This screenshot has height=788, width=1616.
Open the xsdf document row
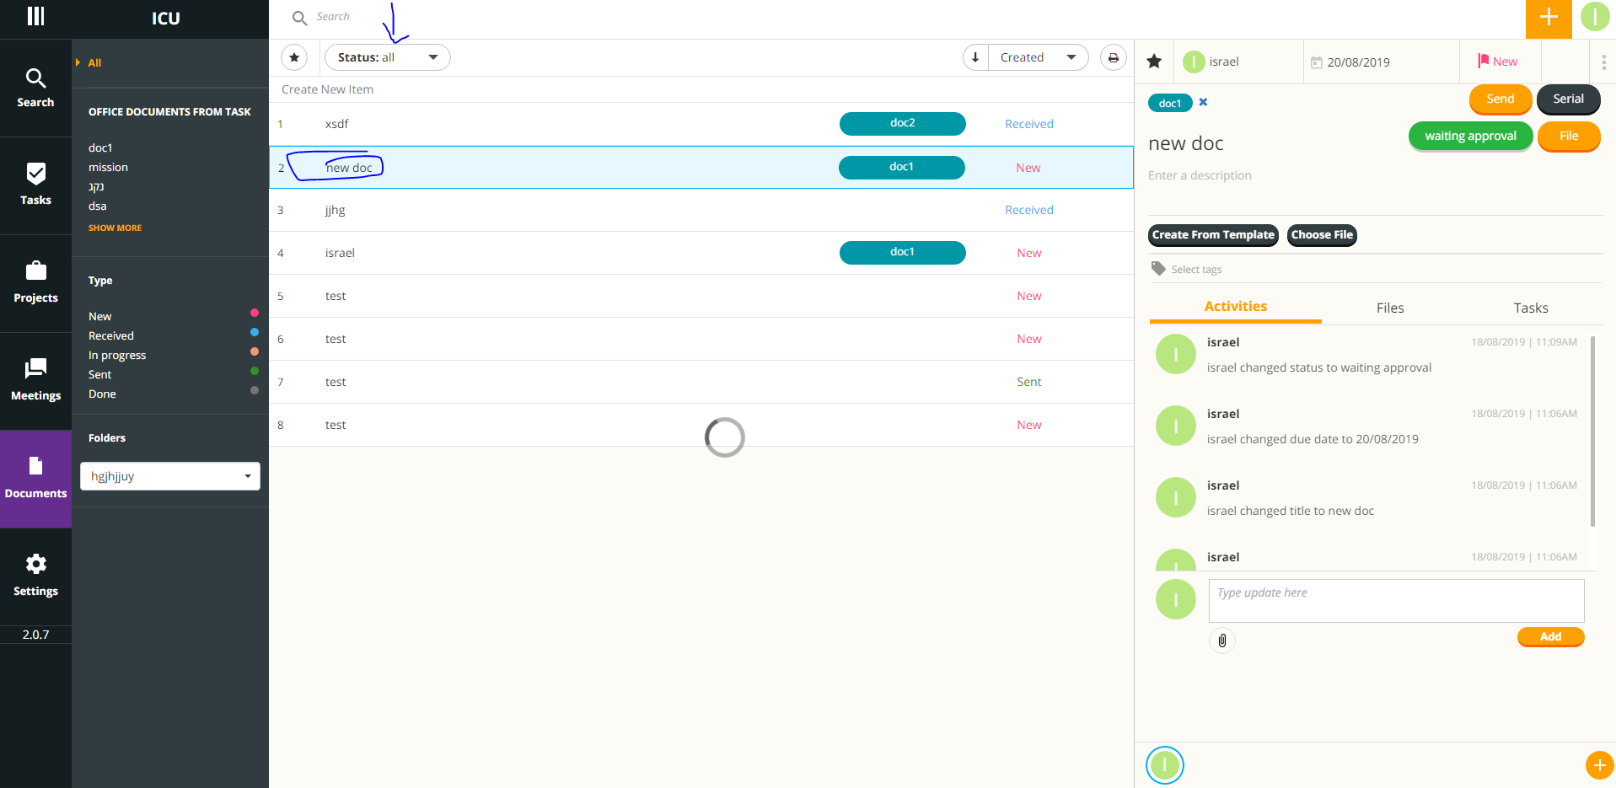tap(701, 124)
